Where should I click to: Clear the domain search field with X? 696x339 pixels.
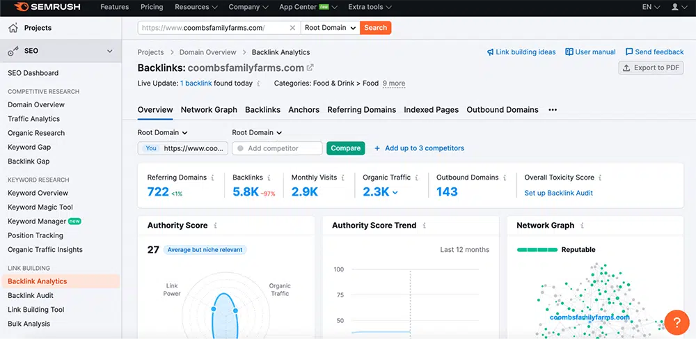pos(292,28)
